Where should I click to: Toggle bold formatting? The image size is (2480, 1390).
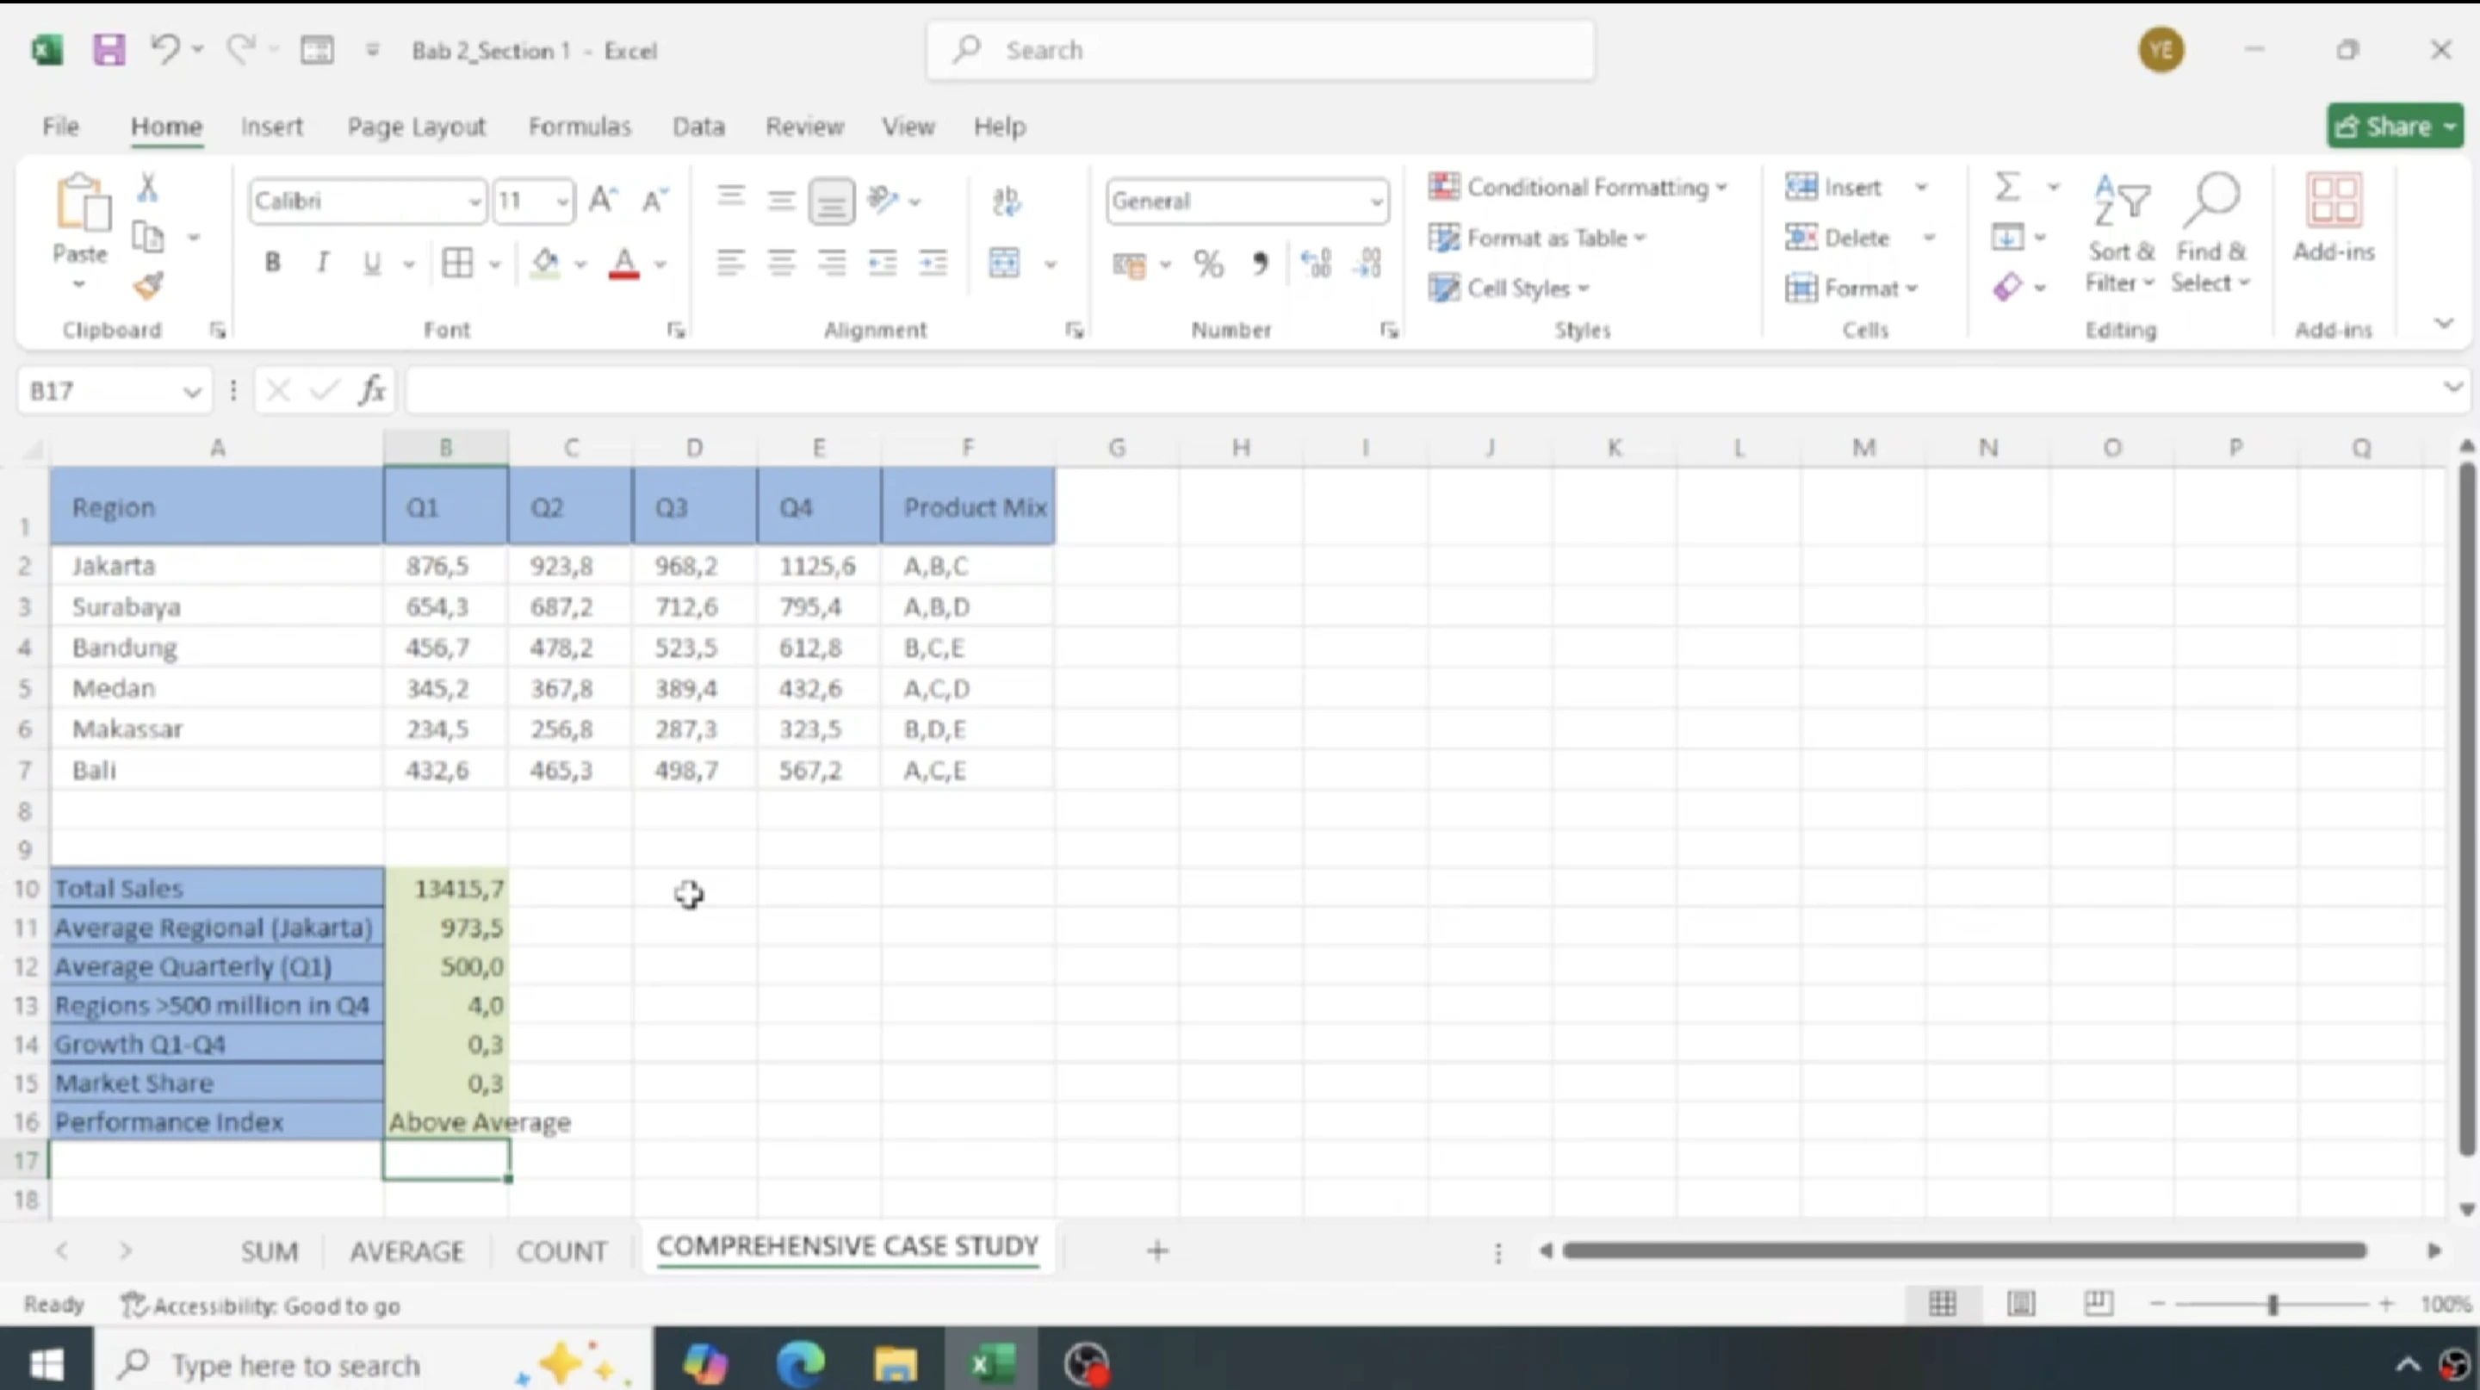272,262
